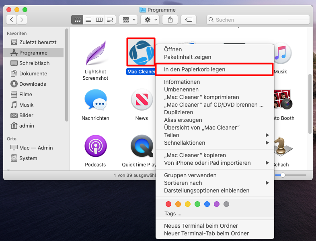316x241 pixels.
Task: Click the Edit Tags toolbar button
Action: pos(189,20)
